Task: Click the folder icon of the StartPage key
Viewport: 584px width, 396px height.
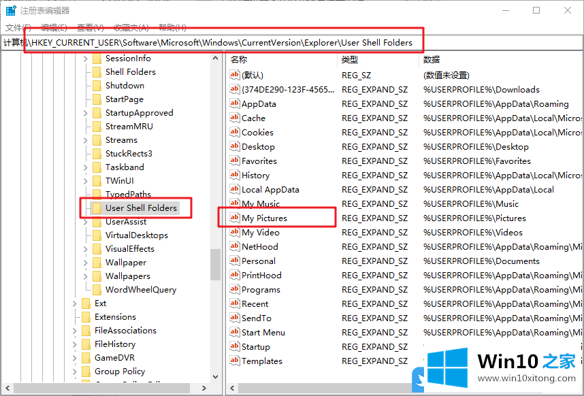Action: [x=97, y=99]
